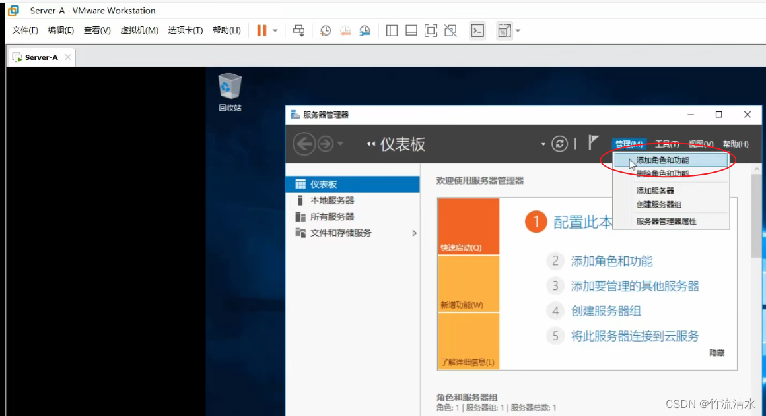This screenshot has height=416, width=766.
Task: Click the 新增功能(W) tile
Action: (x=468, y=284)
